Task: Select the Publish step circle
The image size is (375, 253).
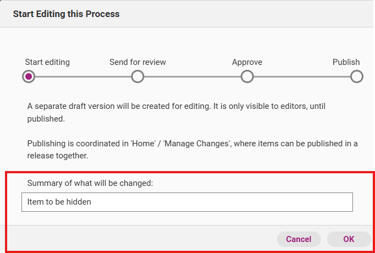Action: click(x=356, y=76)
